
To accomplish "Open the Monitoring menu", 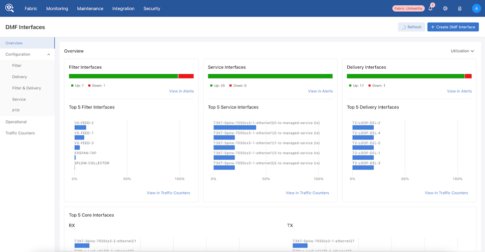I will 57,8.
